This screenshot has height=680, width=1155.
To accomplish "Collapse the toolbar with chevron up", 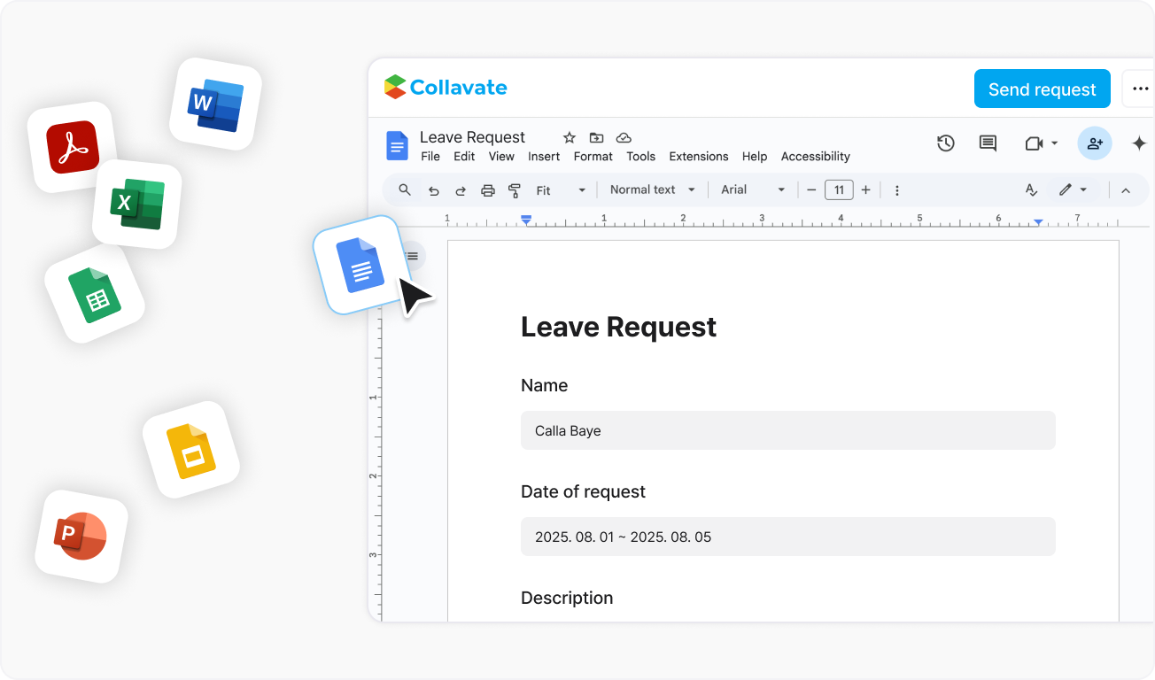I will (x=1126, y=190).
